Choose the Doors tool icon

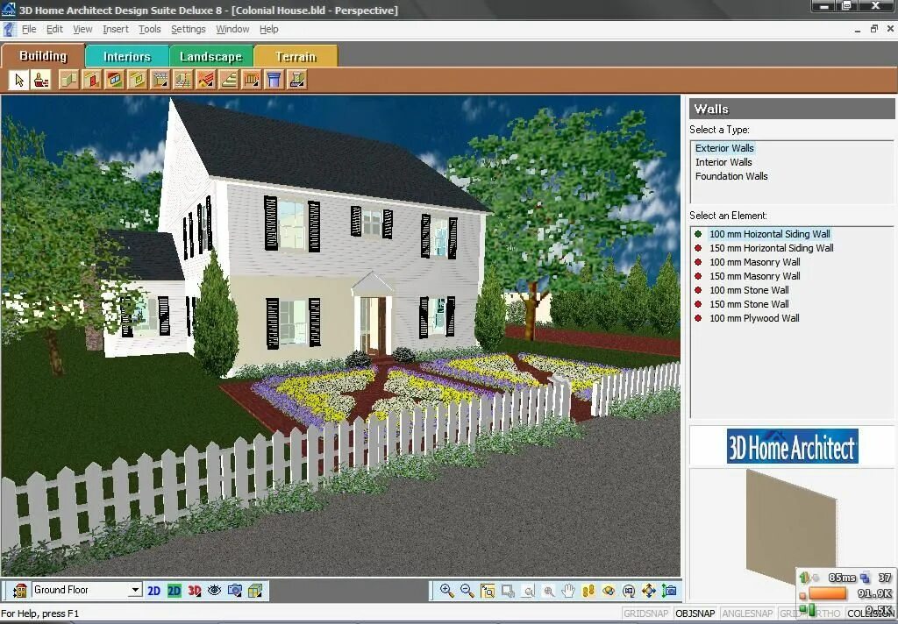point(92,80)
